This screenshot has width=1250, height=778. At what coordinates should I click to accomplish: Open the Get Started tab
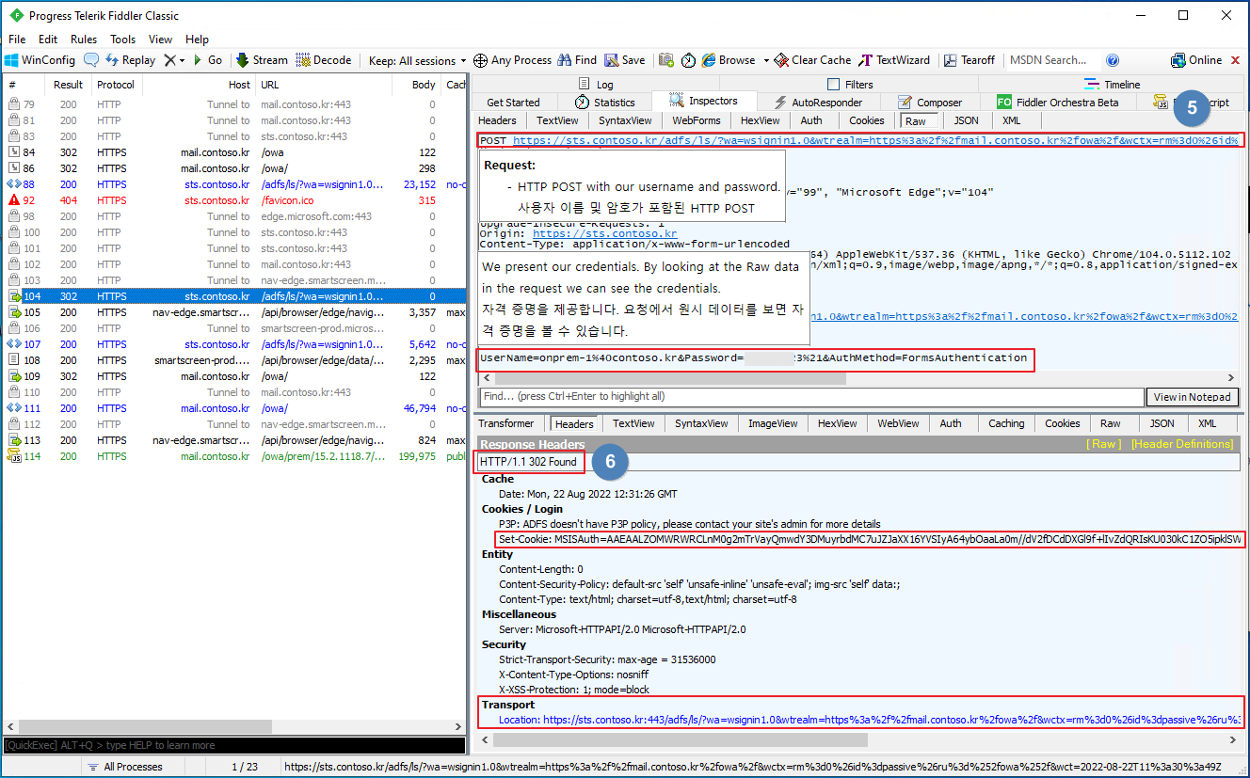tap(514, 103)
